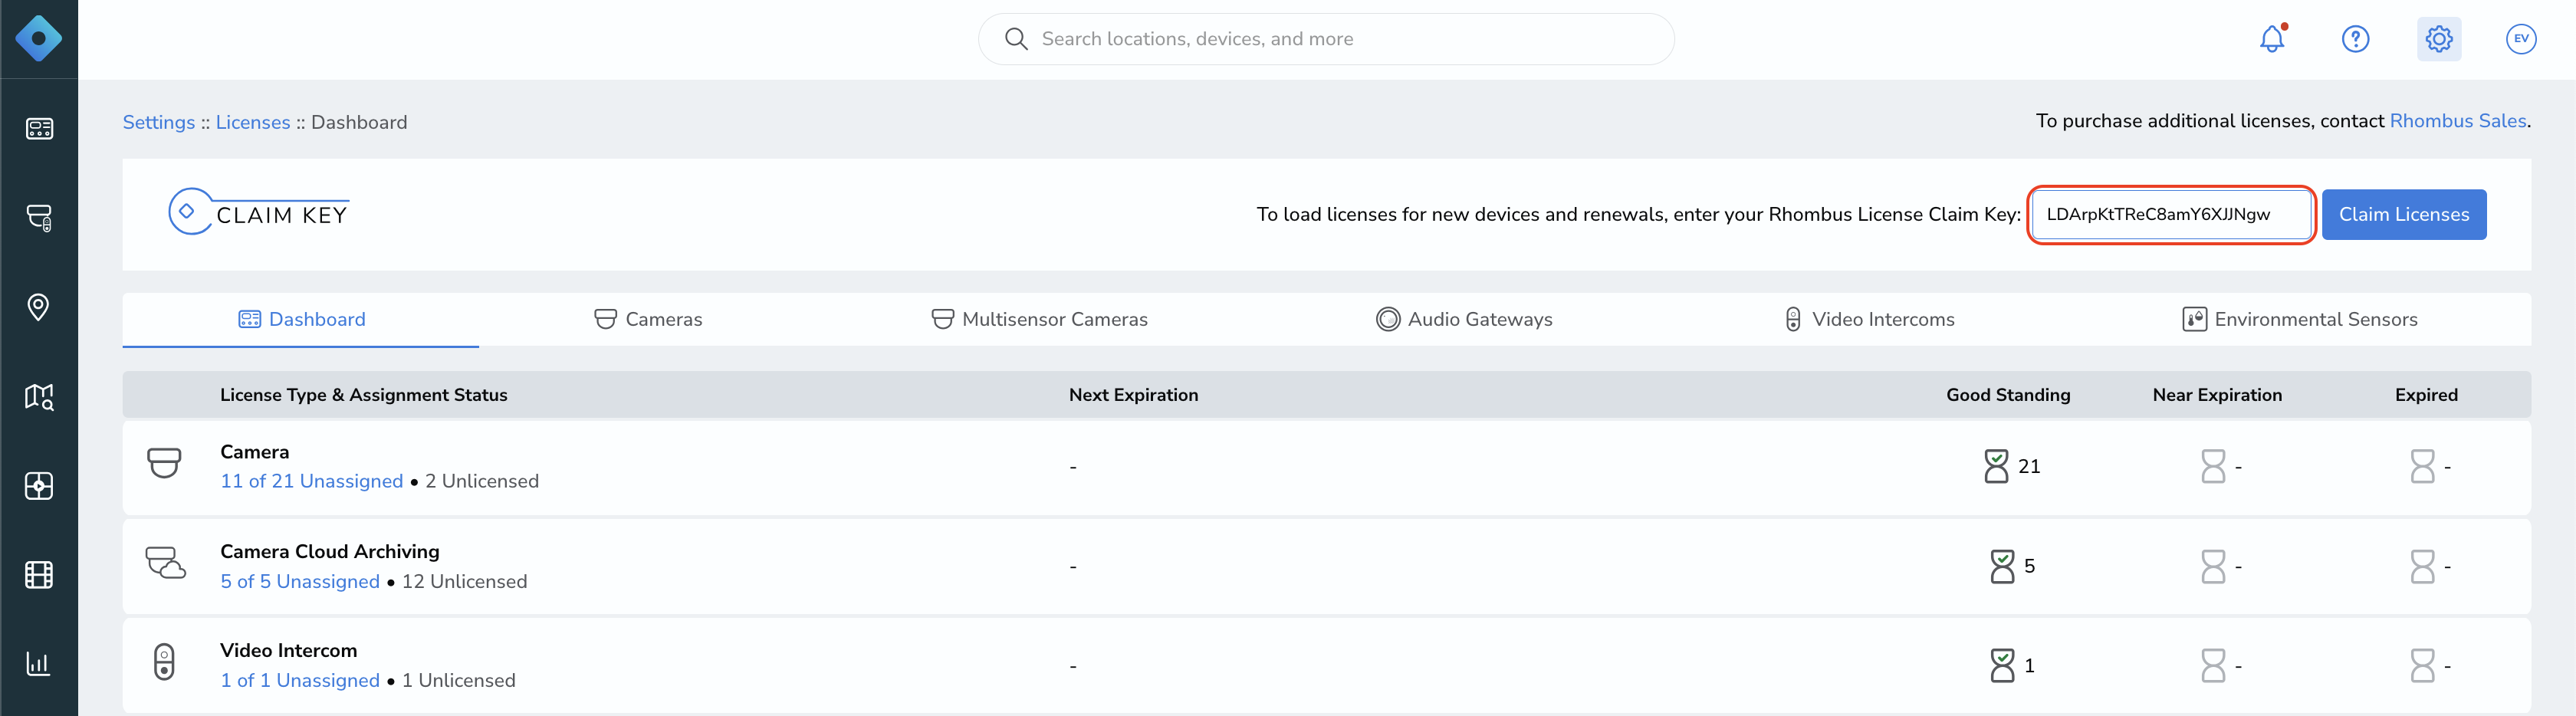Screen dimensions: 2576x716
Task: Focus the search locations and devices box
Action: [1326, 39]
